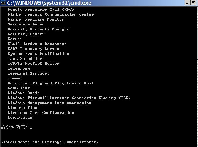
Task: Click the C:\Documents and Settings\Administrator prompt
Action: tap(50, 142)
